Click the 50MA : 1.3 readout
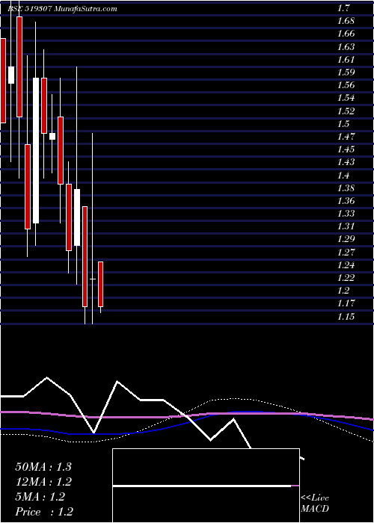374x523 pixels. pos(43,467)
